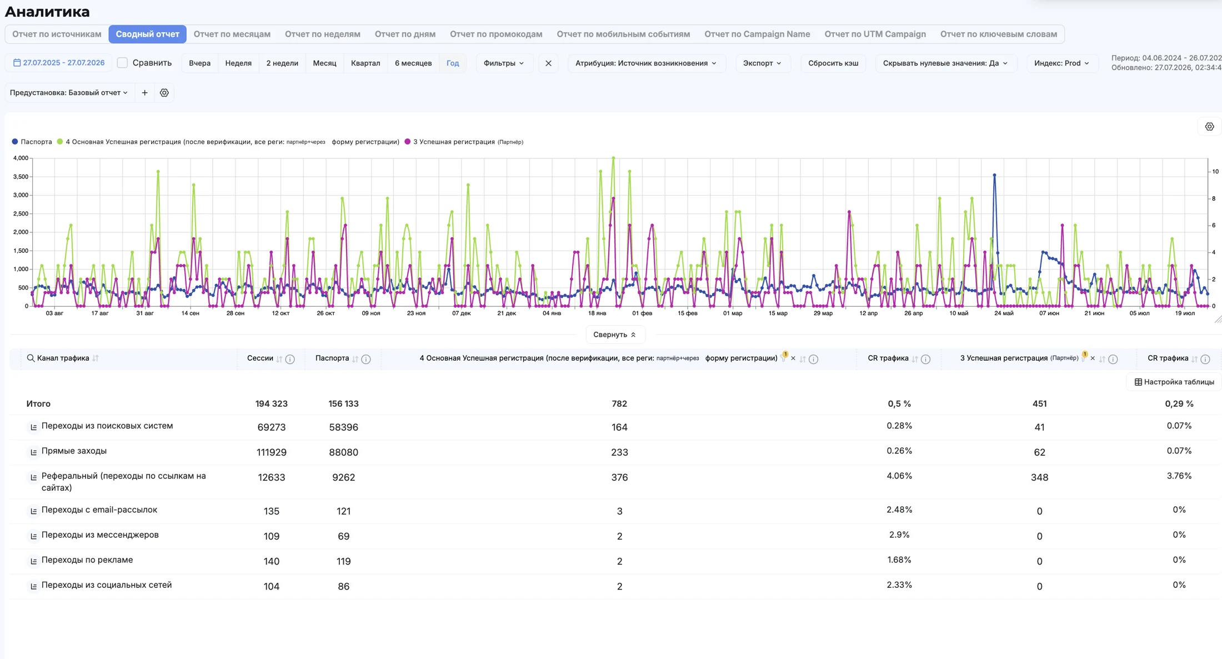Image resolution: width=1222 pixels, height=659 pixels.
Task: Open preset settings gear icon
Action: click(x=164, y=93)
